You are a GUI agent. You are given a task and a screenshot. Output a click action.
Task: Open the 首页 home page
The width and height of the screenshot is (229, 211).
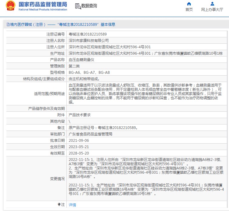189,9
